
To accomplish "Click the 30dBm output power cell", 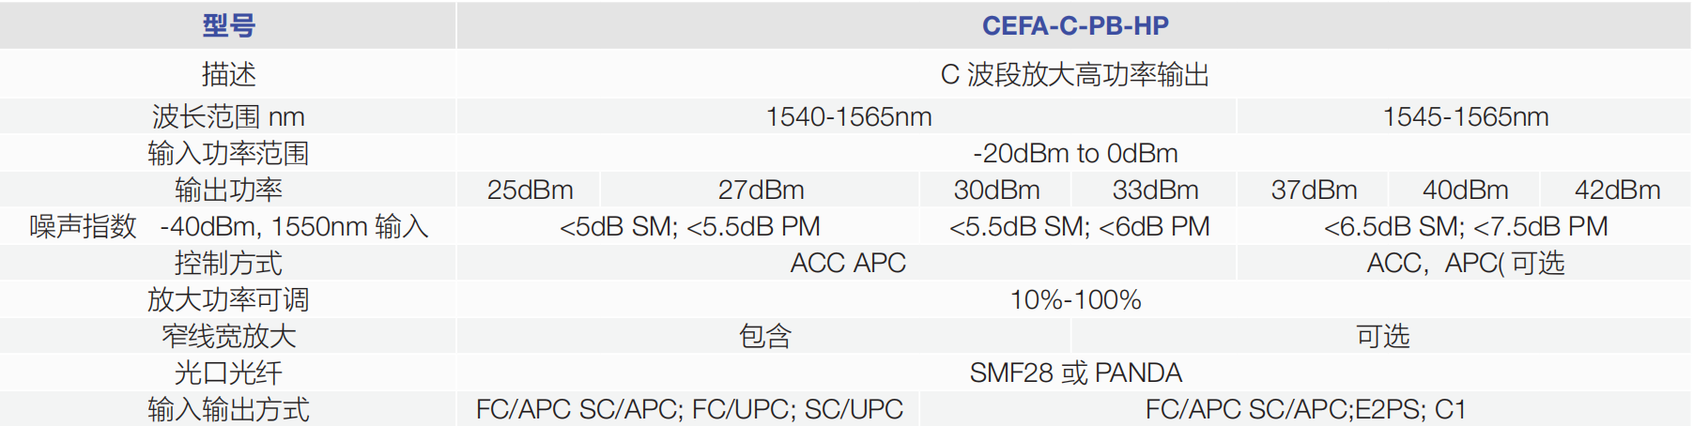I will pos(996,190).
